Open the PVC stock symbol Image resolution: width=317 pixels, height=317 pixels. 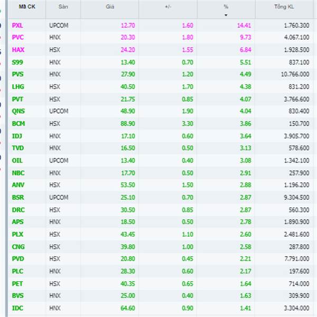point(18,38)
